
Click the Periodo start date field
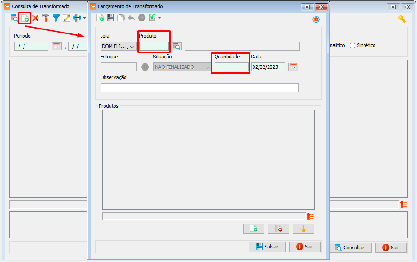point(31,46)
